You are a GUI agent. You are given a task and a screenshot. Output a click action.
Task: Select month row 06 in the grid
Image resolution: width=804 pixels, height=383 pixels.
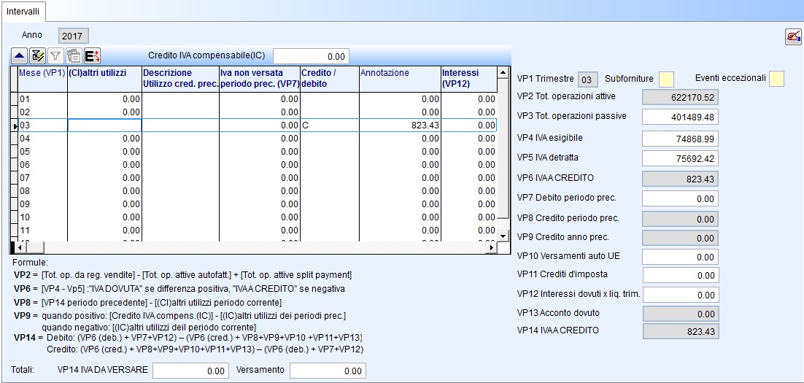253,165
